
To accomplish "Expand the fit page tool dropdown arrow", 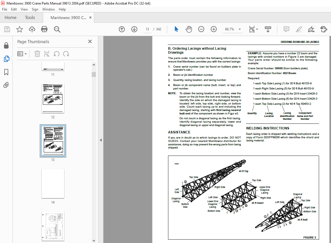I will point(257,29).
